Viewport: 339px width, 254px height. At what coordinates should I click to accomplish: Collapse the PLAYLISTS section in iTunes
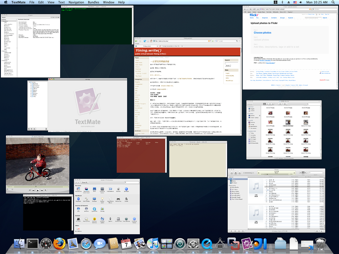[x=230, y=186]
